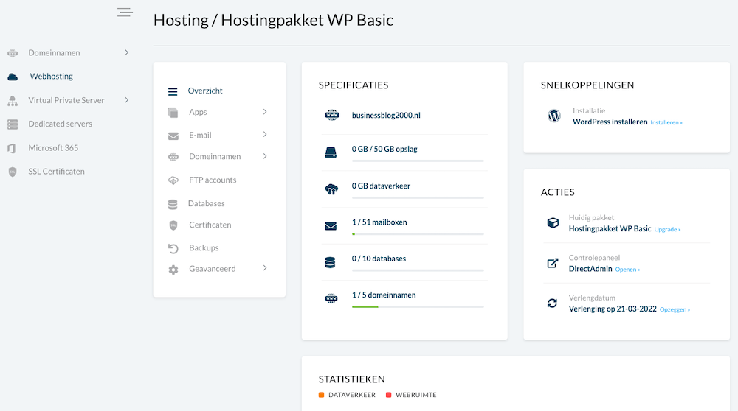
Task: Click the storage drive icon beside opslag
Action: coord(331,152)
